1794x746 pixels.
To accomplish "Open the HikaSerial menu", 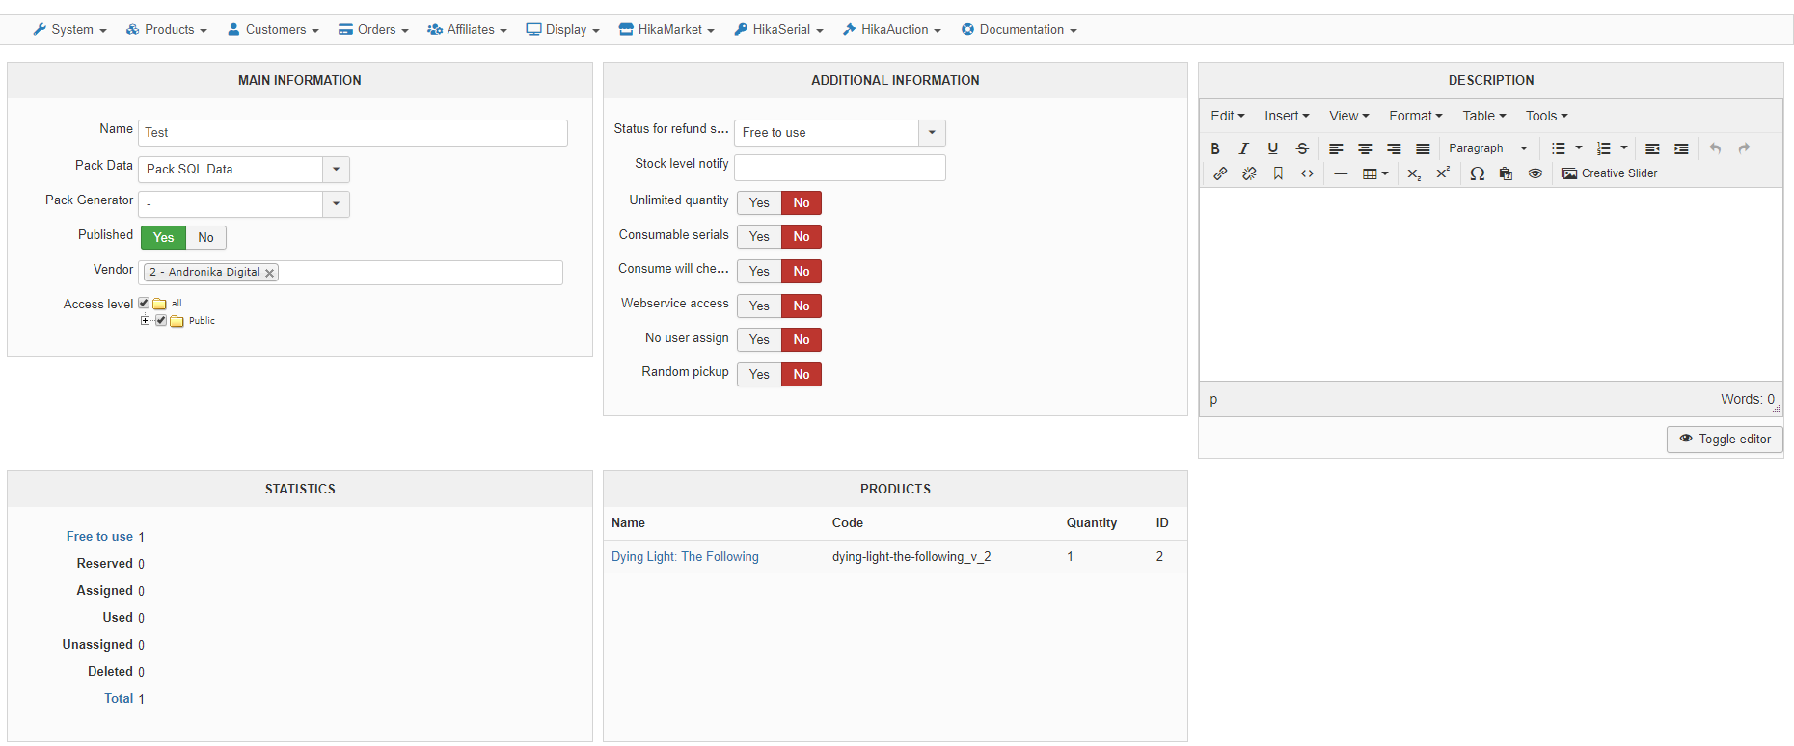I will 779,30.
